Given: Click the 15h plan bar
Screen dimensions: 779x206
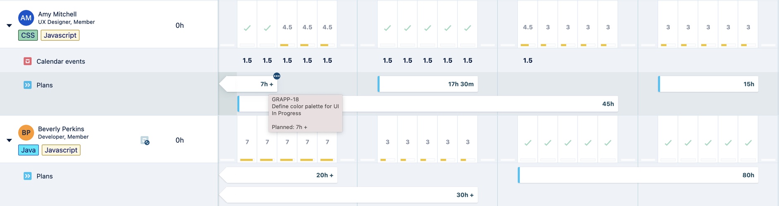Looking at the screenshot, I should 708,84.
